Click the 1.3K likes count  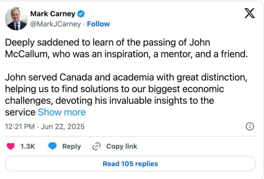point(28,146)
